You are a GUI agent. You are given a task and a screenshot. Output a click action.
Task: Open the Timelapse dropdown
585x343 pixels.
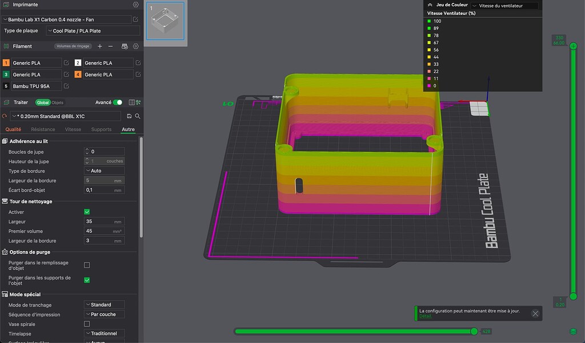tap(104, 333)
